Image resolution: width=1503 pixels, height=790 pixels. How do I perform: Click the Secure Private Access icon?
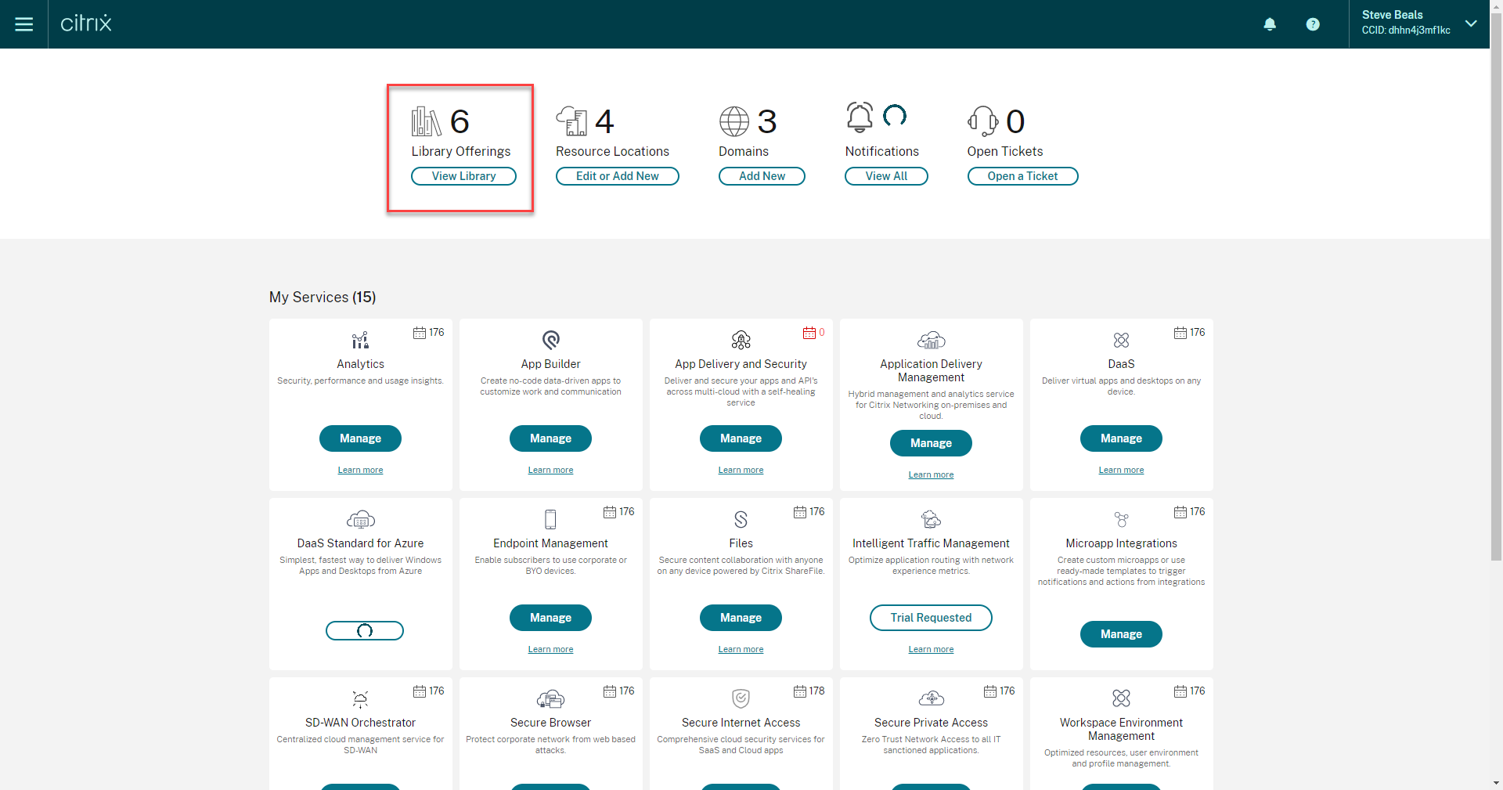932,698
